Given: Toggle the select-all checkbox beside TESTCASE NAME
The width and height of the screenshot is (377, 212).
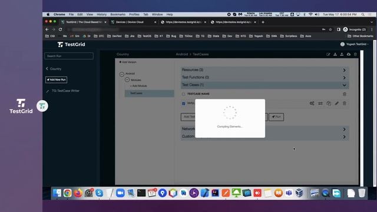Looking at the screenshot, I should tap(183, 94).
